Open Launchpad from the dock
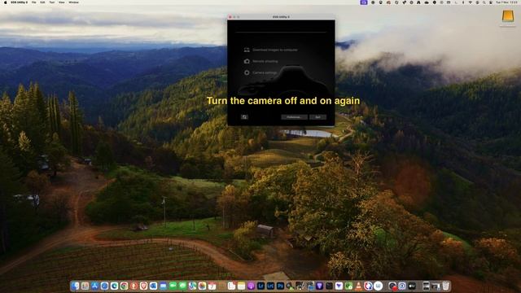 pyautogui.click(x=85, y=286)
